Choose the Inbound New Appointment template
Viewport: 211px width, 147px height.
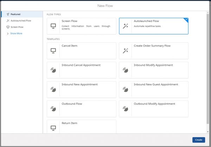pos(82,90)
